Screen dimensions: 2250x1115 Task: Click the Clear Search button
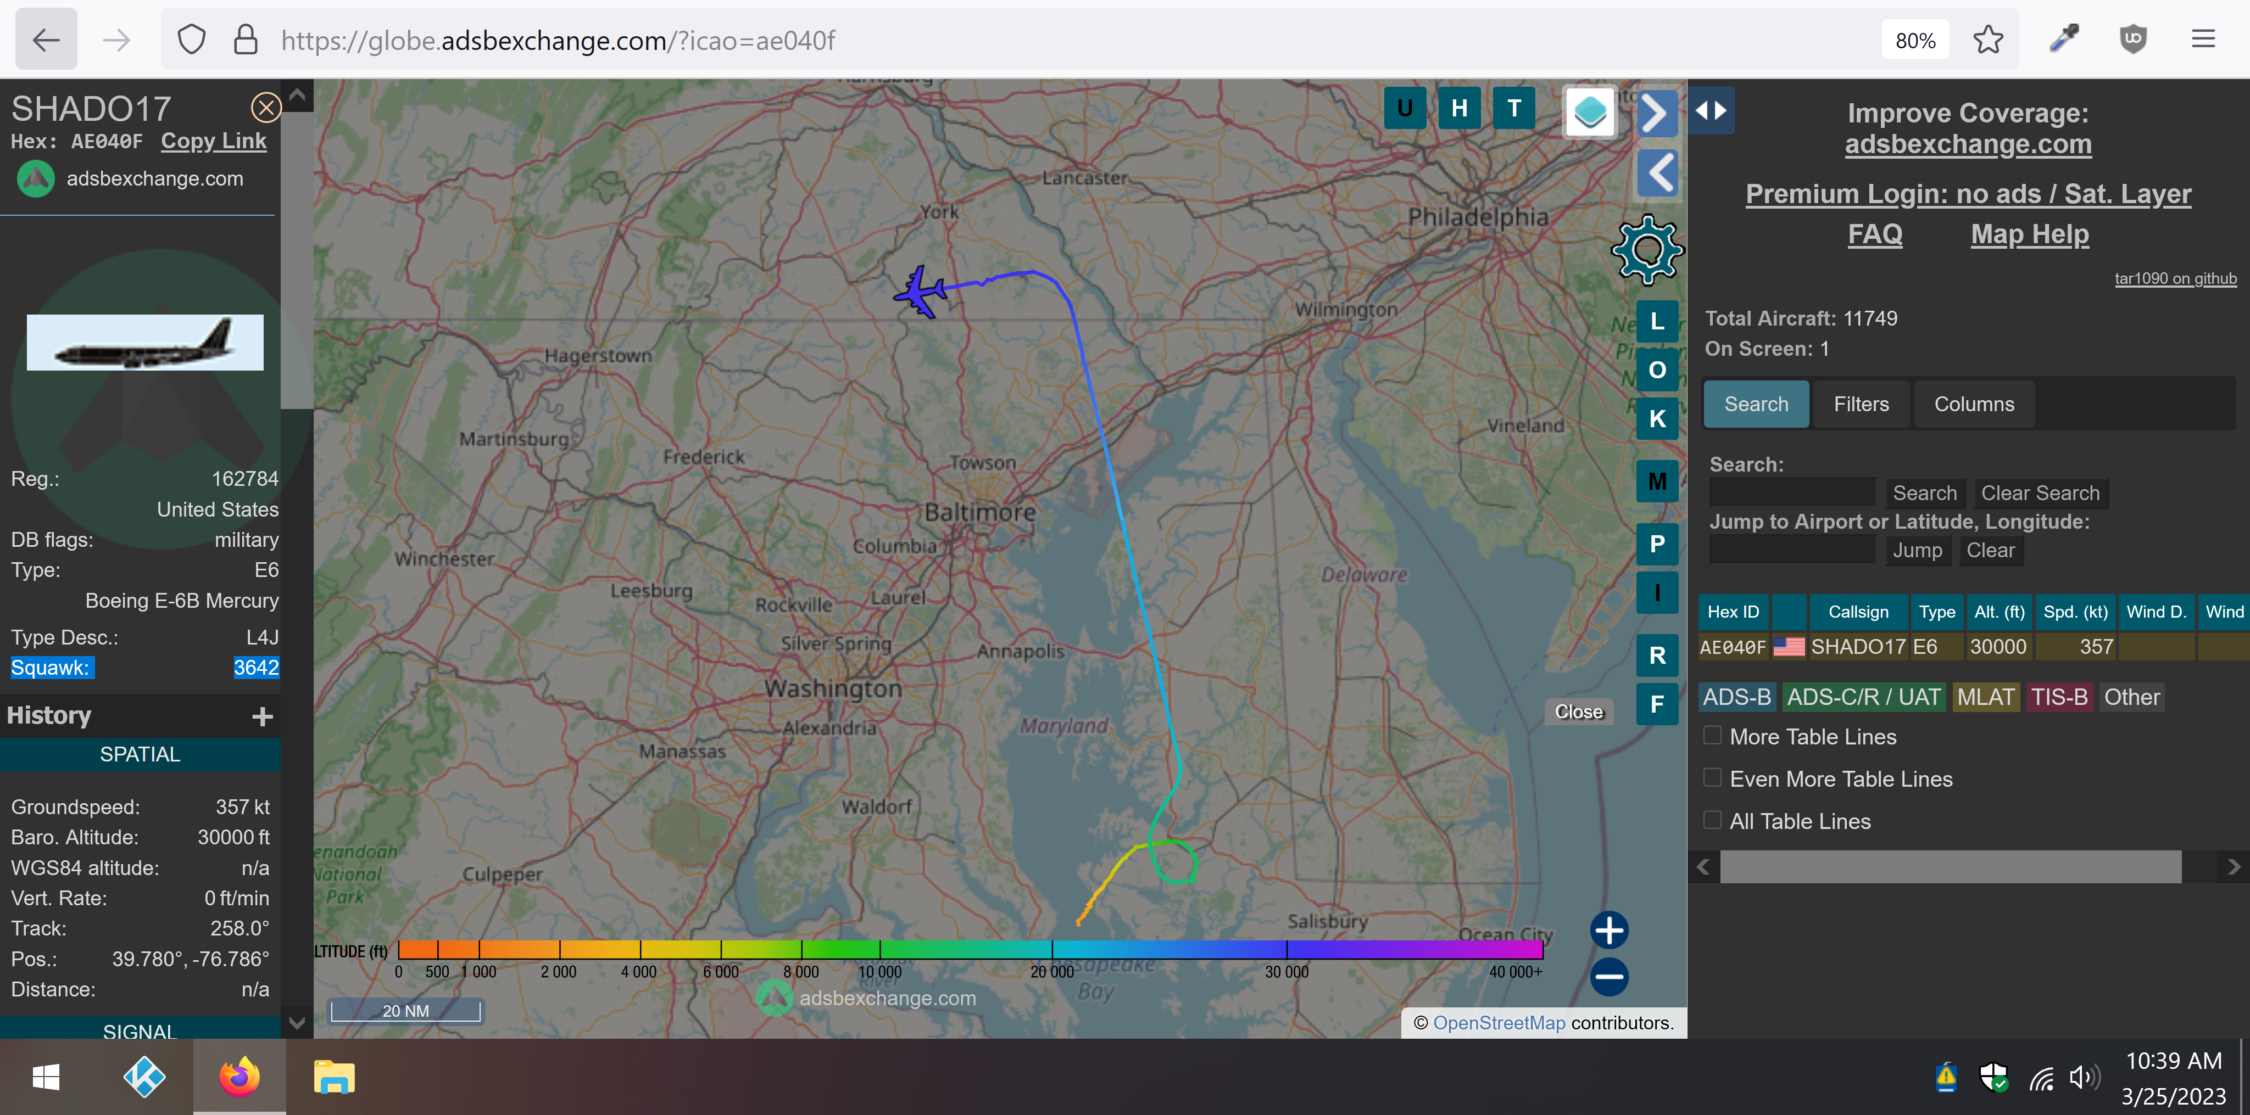click(2040, 494)
